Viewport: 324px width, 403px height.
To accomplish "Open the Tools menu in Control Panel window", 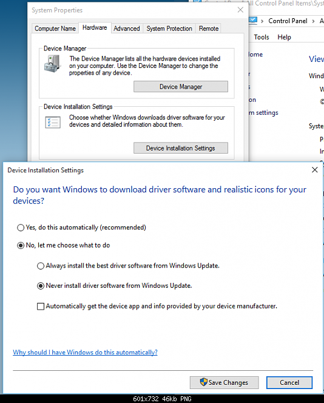I will click(262, 37).
